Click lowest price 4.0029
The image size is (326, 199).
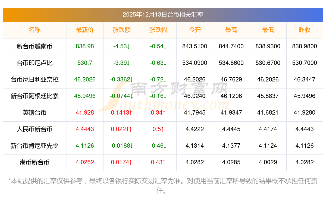(268, 162)
